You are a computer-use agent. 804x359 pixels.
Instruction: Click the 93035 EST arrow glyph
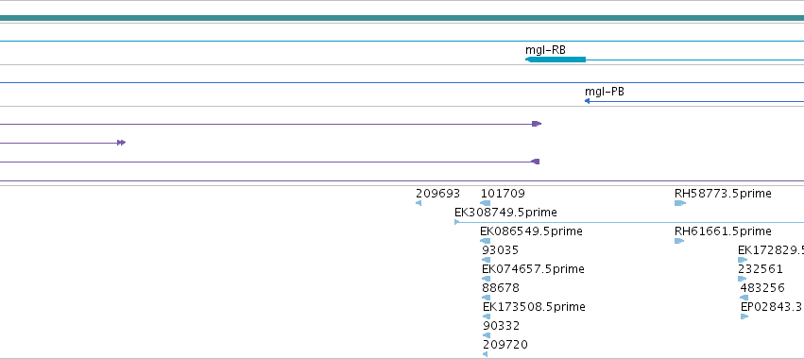487,260
